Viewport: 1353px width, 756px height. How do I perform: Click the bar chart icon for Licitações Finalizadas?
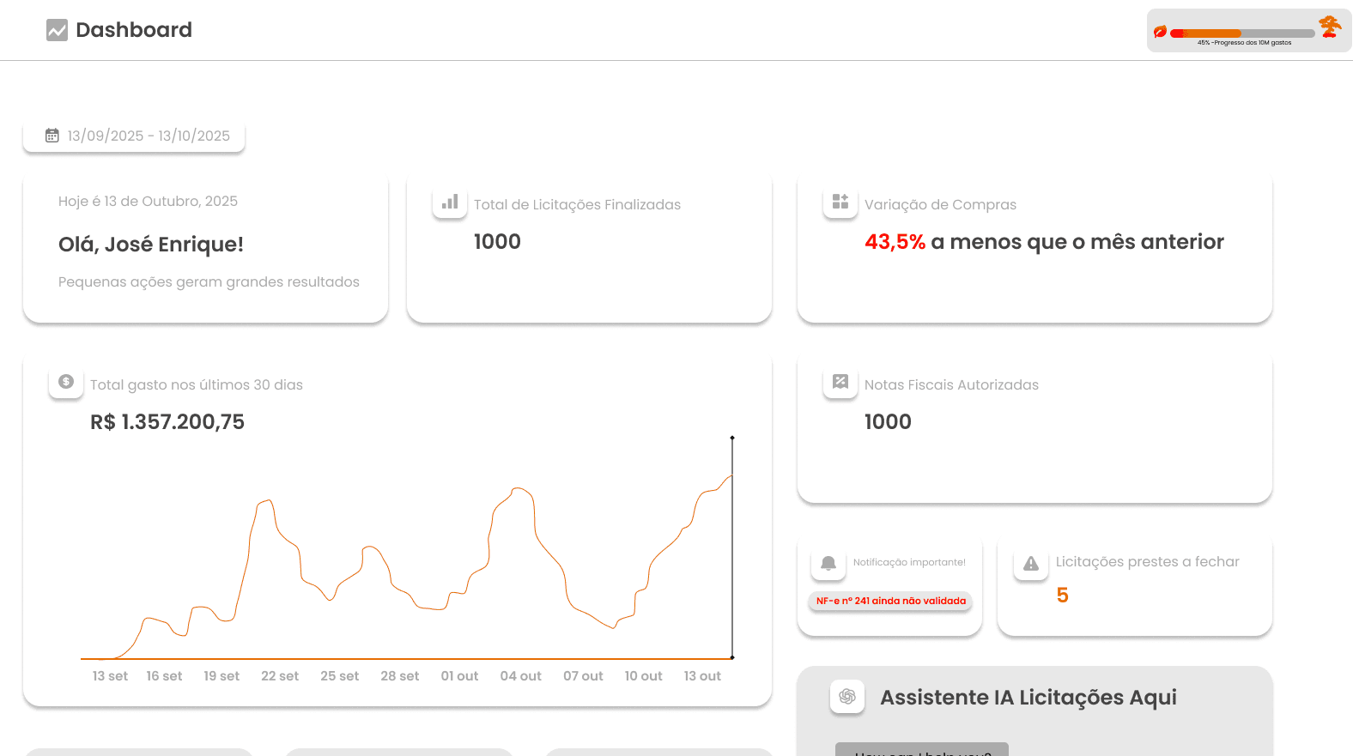(x=450, y=203)
